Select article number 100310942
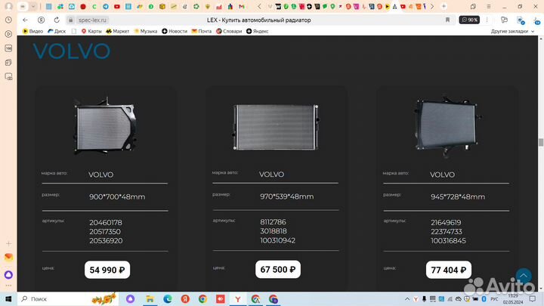 (277, 240)
